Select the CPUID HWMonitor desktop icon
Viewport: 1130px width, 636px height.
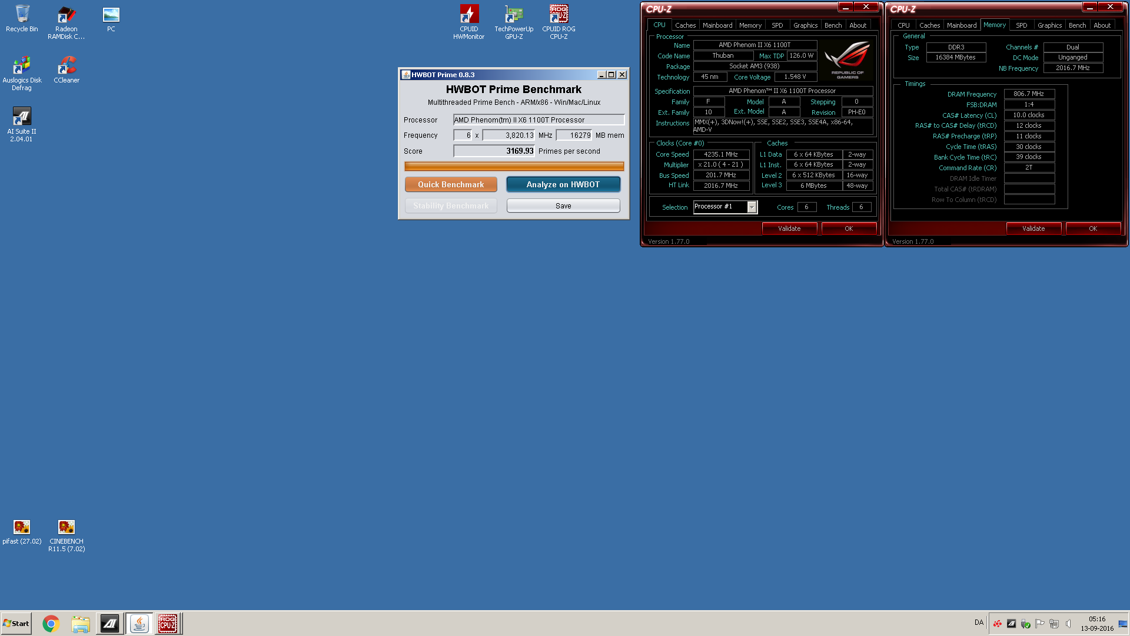click(x=468, y=22)
